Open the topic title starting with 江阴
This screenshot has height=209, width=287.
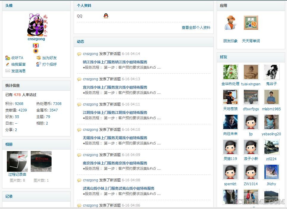[x=115, y=113]
